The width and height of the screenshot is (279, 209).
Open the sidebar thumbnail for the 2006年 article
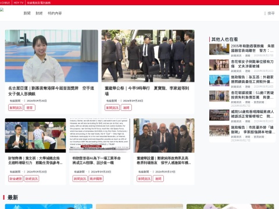pyautogui.click(x=219, y=49)
